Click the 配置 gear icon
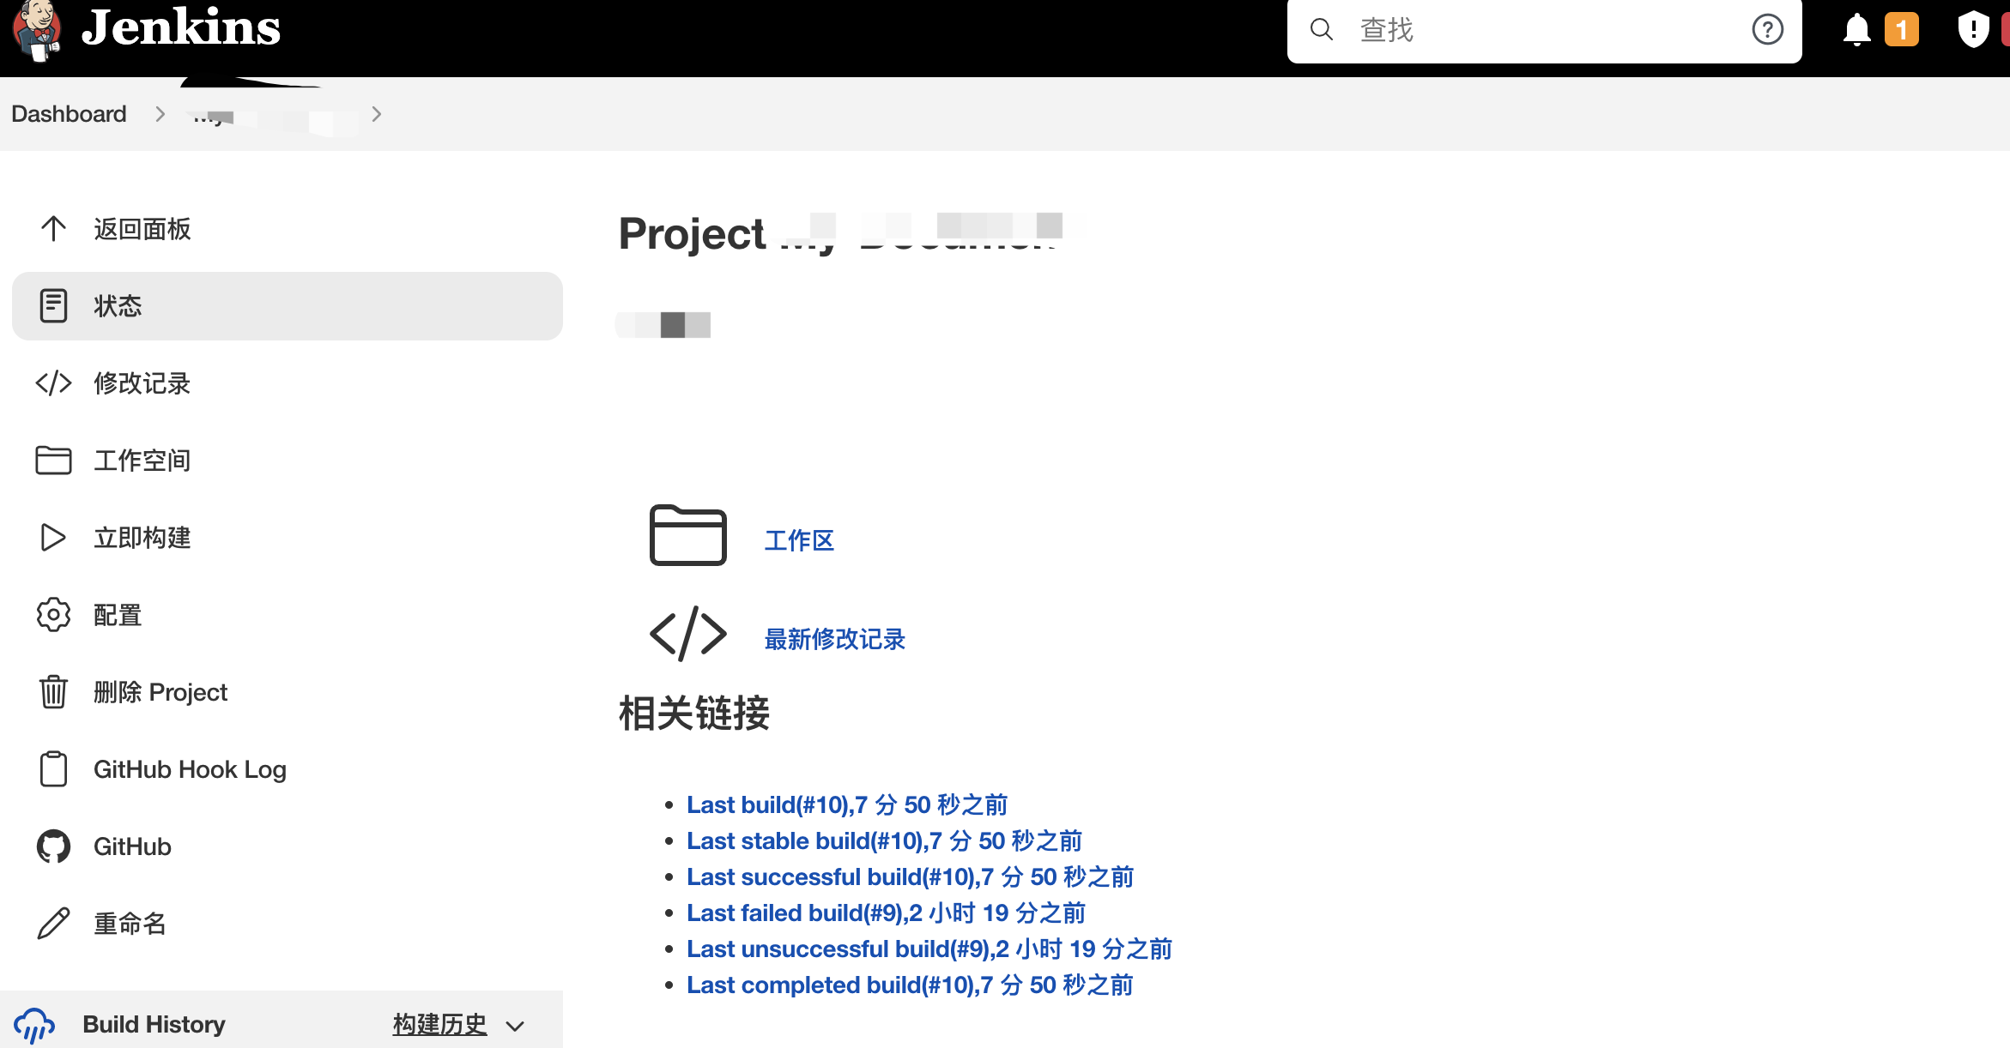 pos(53,615)
